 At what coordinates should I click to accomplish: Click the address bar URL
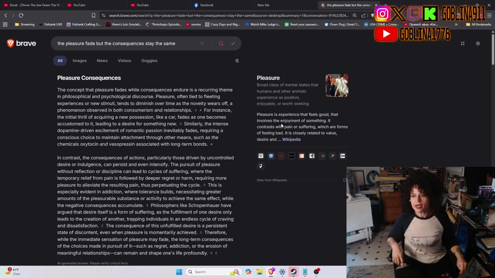click(x=228, y=15)
